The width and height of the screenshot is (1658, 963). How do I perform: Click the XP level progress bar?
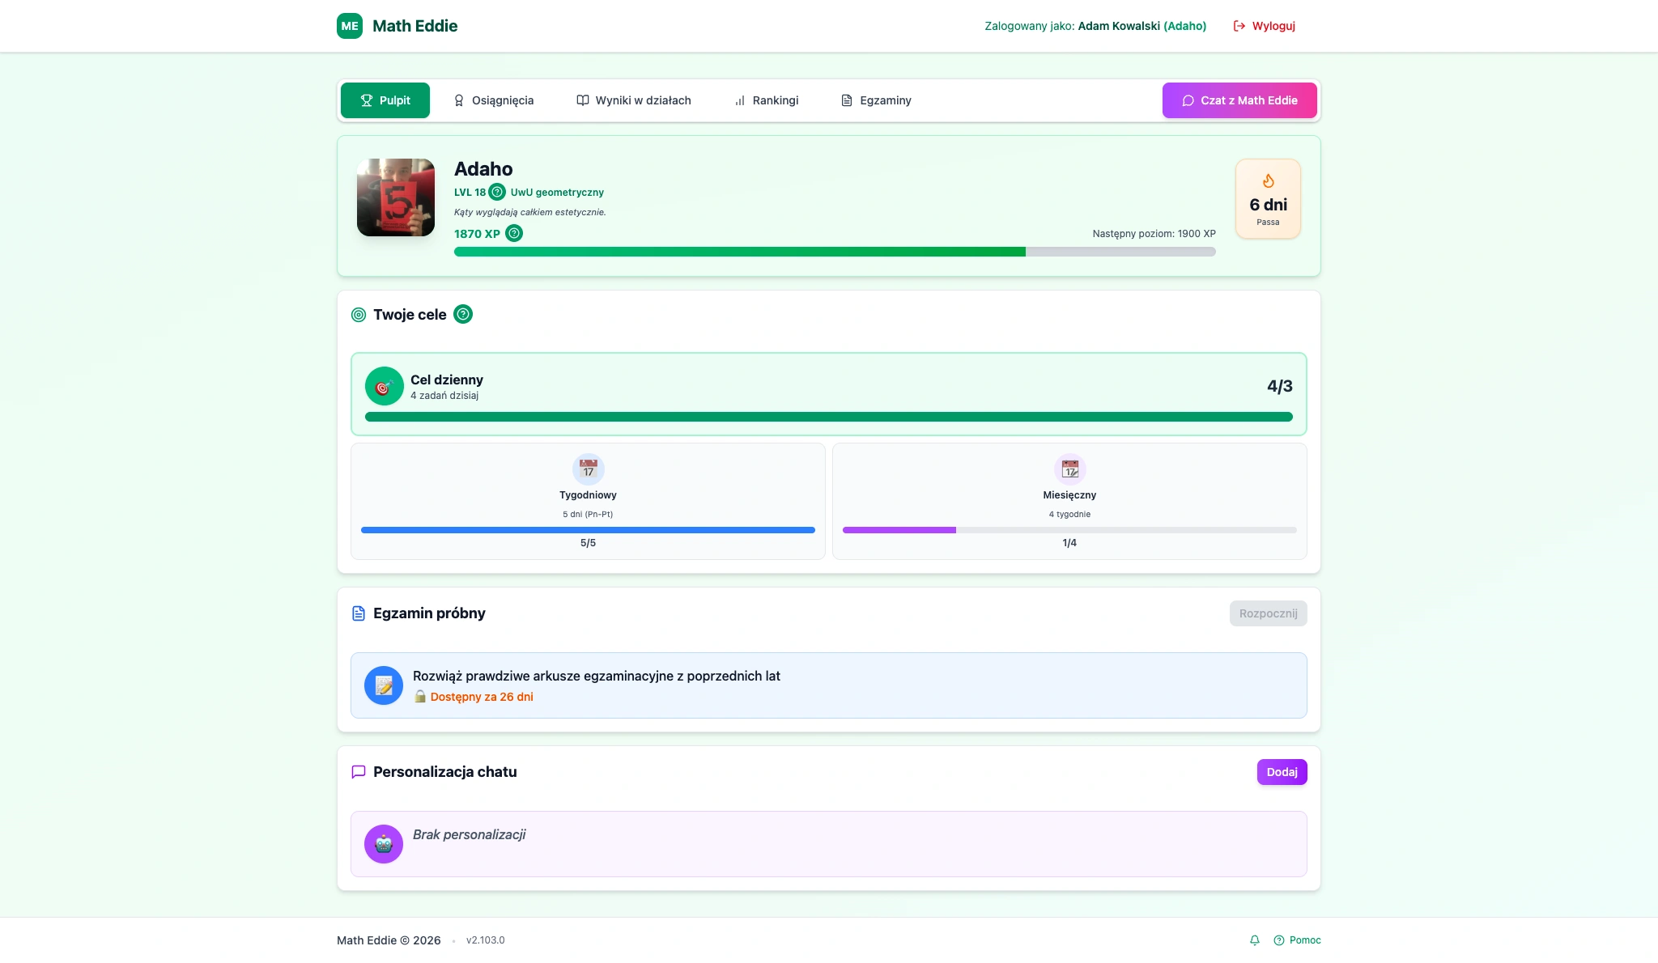point(835,252)
